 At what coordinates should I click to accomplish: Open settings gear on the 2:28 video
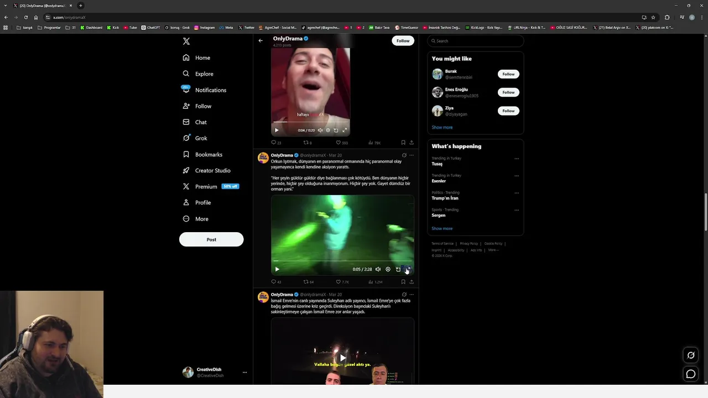(388, 269)
